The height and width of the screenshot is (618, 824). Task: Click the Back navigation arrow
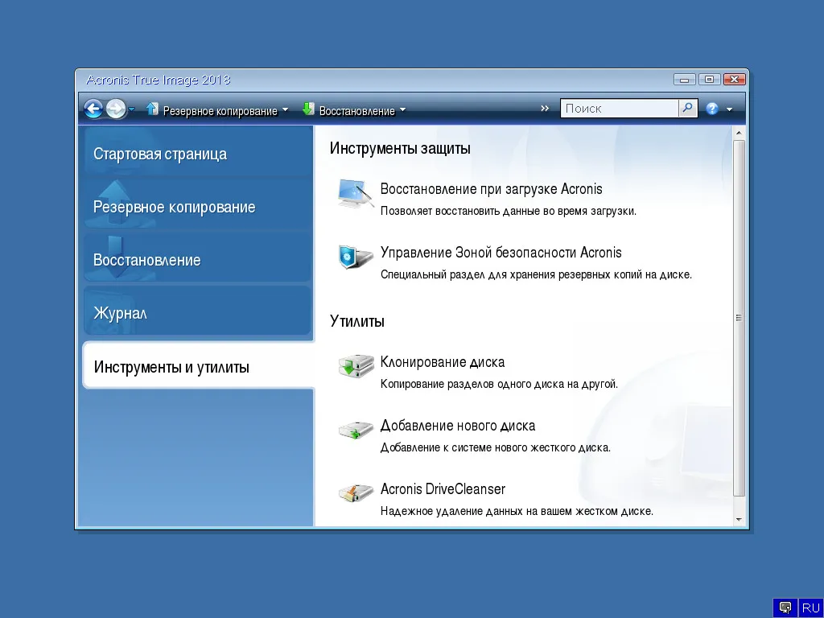(x=93, y=109)
